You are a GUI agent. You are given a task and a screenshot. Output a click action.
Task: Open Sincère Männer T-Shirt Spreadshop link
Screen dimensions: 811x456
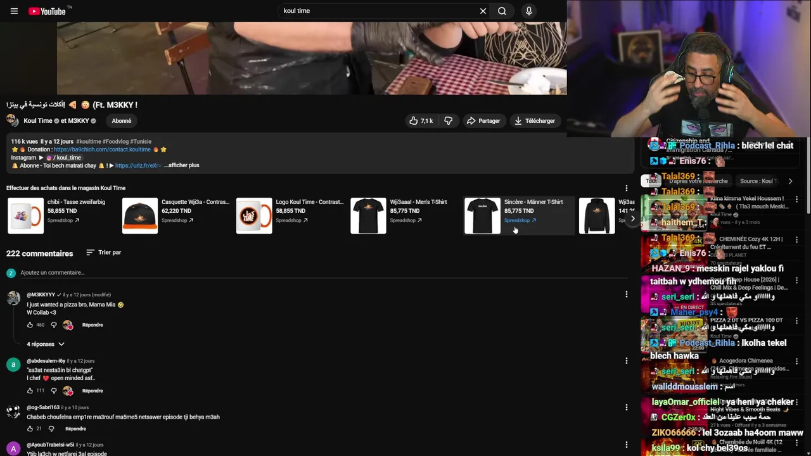pyautogui.click(x=520, y=220)
